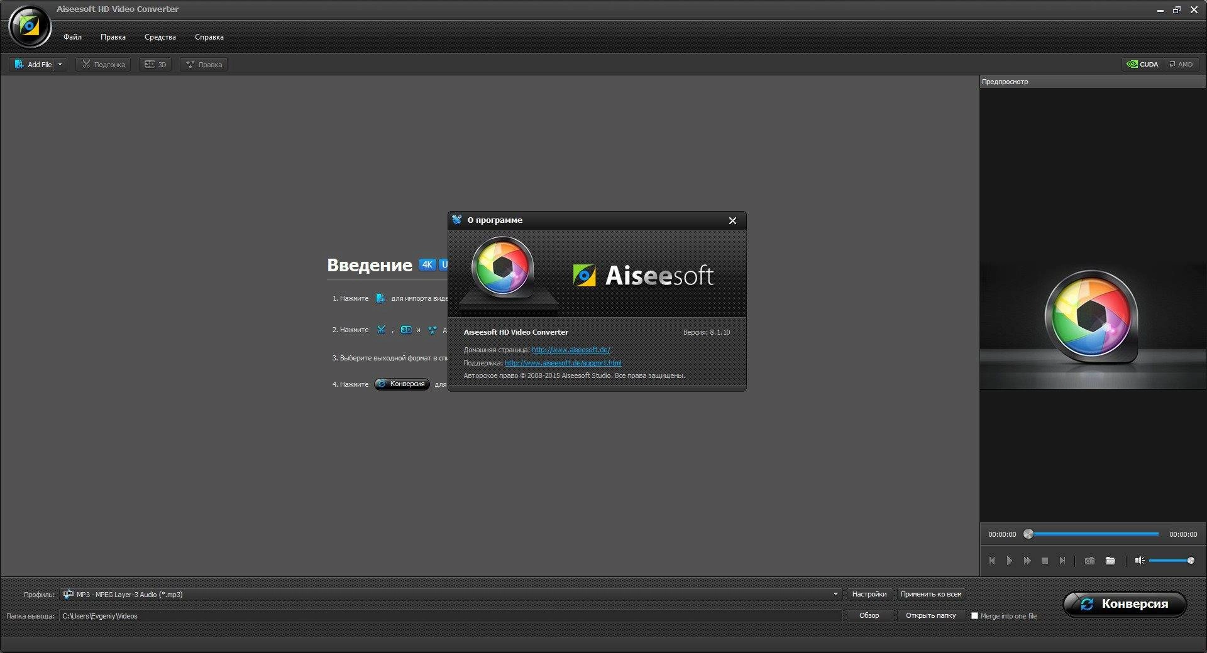Adjust the volume slider

pos(1172,561)
